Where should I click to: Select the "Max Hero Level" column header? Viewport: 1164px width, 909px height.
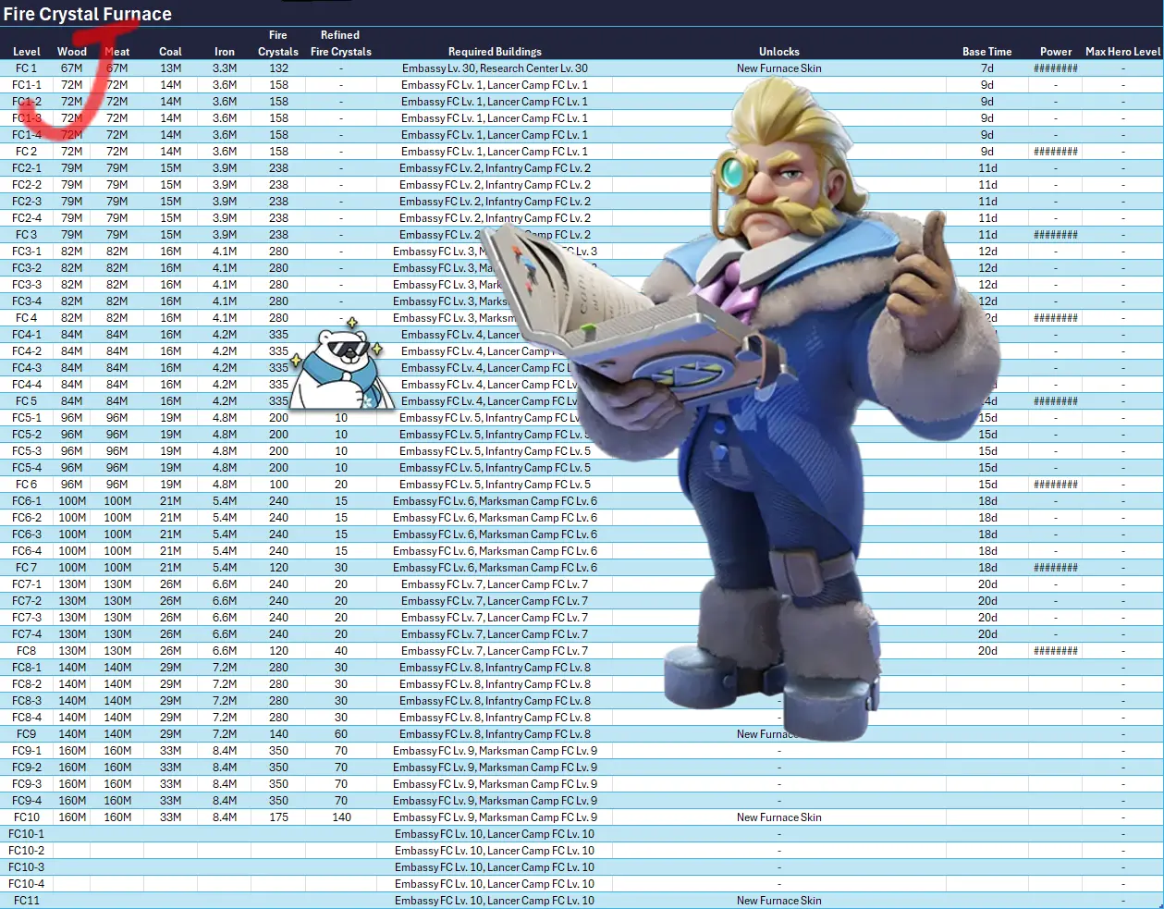click(1123, 52)
